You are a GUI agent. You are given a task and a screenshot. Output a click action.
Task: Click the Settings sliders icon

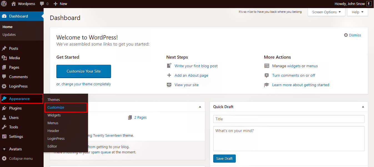[4, 136]
